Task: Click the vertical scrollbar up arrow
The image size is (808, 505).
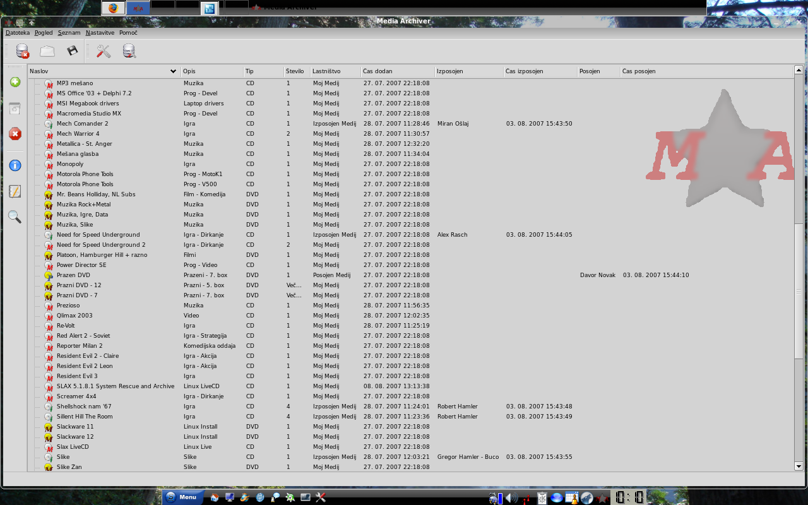Action: (x=799, y=70)
